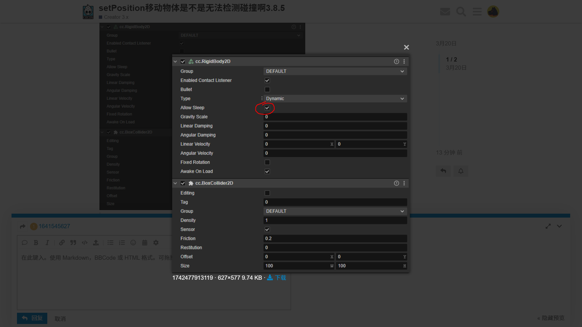Jump to the 13 分钟 前 timeline end
This screenshot has height=327, width=582.
pyautogui.click(x=449, y=152)
